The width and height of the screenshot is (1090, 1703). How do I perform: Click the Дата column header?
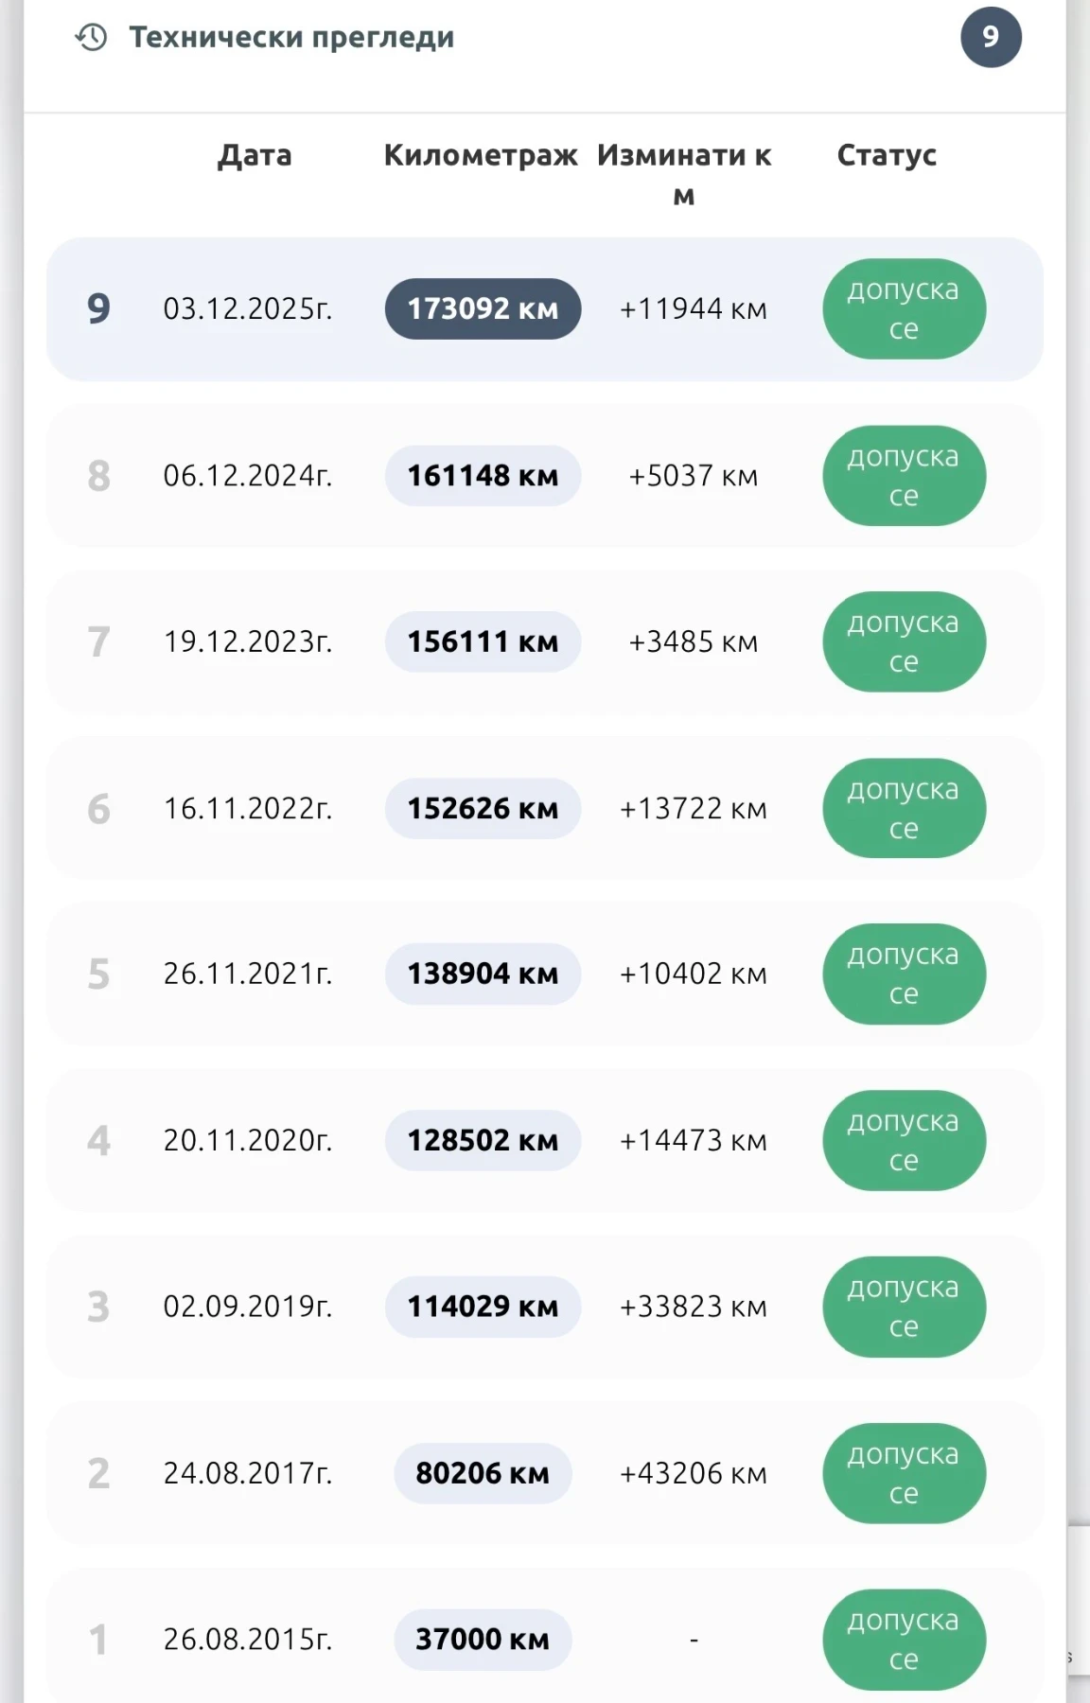[x=255, y=155]
